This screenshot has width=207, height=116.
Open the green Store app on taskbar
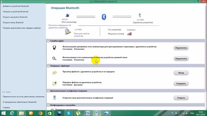click(x=49, y=113)
